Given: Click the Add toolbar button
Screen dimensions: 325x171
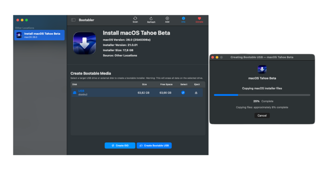Looking at the screenshot, I should pos(167,20).
